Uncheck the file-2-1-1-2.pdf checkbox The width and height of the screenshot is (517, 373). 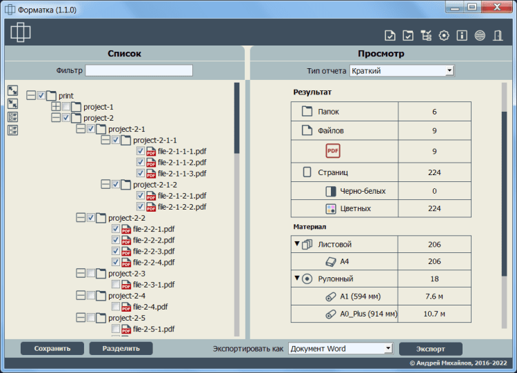coord(141,162)
